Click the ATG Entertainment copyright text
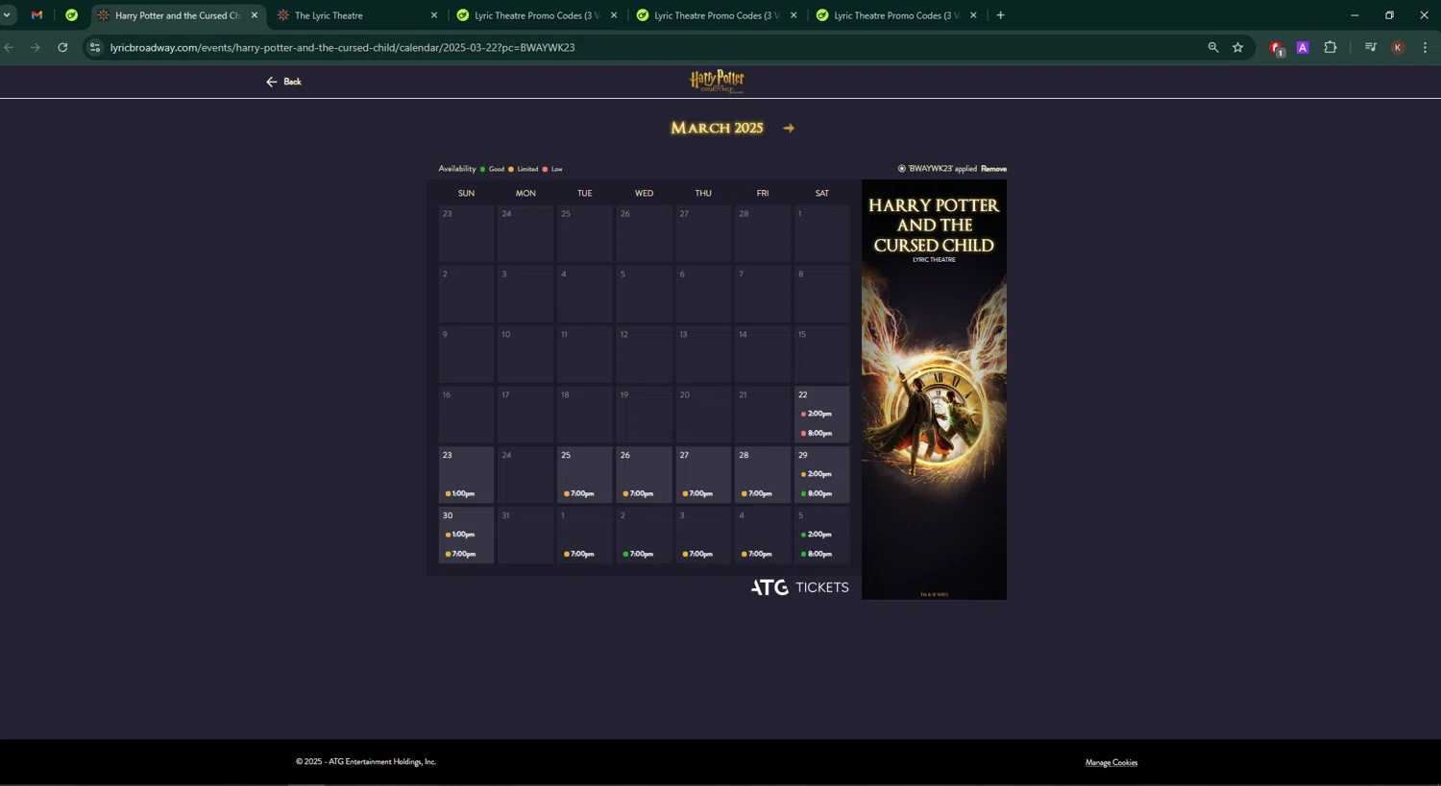This screenshot has width=1441, height=786. point(366,761)
